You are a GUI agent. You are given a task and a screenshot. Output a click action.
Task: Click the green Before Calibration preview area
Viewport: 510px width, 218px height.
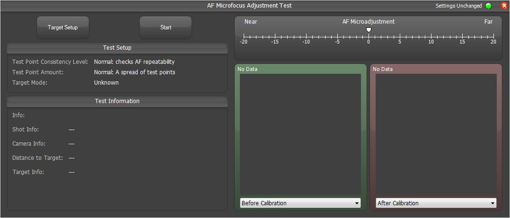pyautogui.click(x=300, y=133)
